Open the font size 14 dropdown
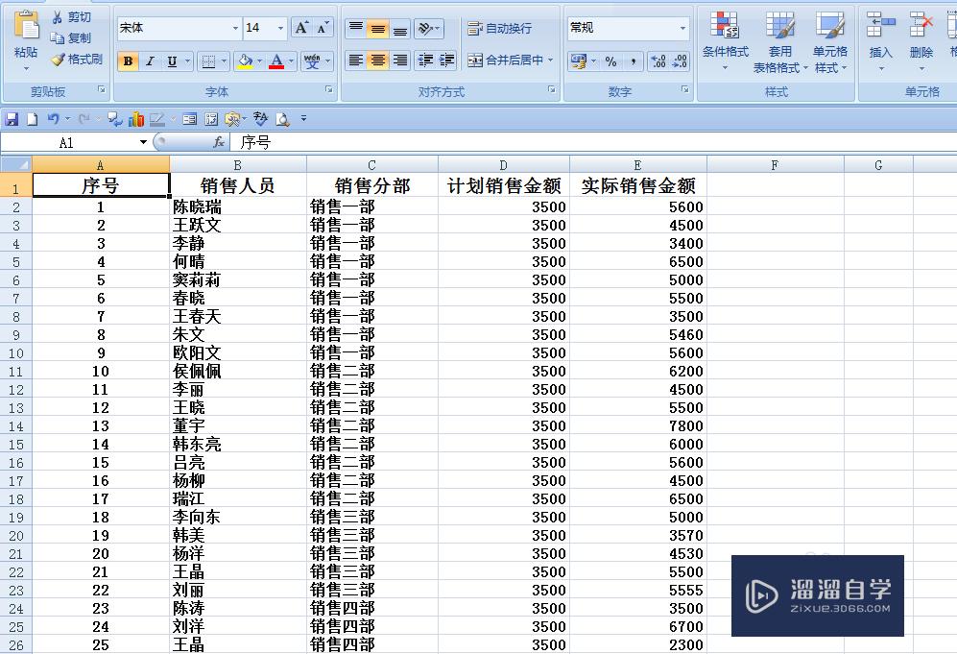 click(x=280, y=28)
